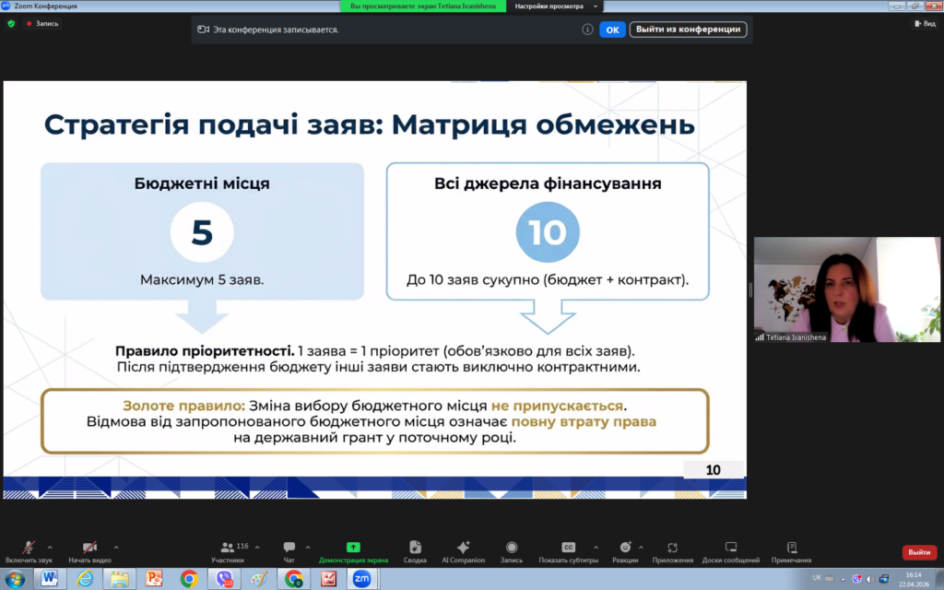Click the green encryption shield icon
This screenshot has height=590, width=944.
pos(11,23)
